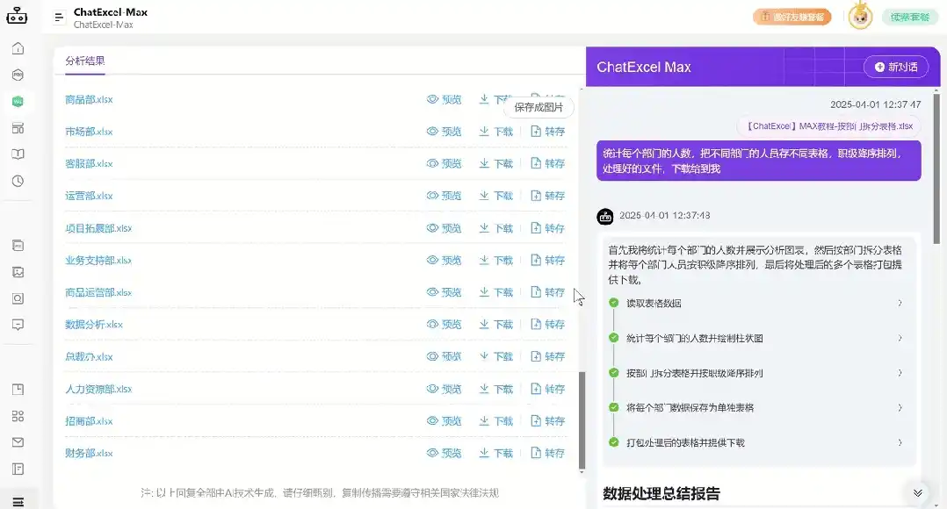Open the 数据分析.xlsx file link

94,325
